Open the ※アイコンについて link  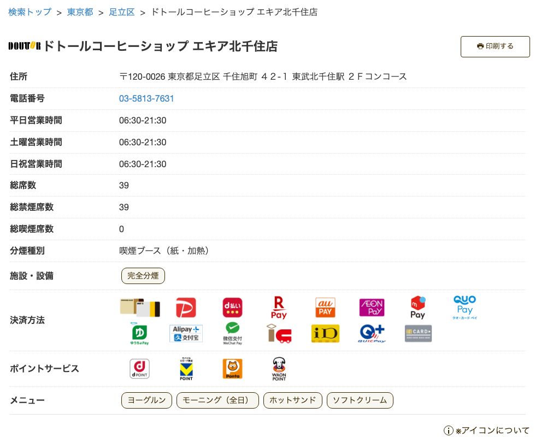[x=492, y=430]
